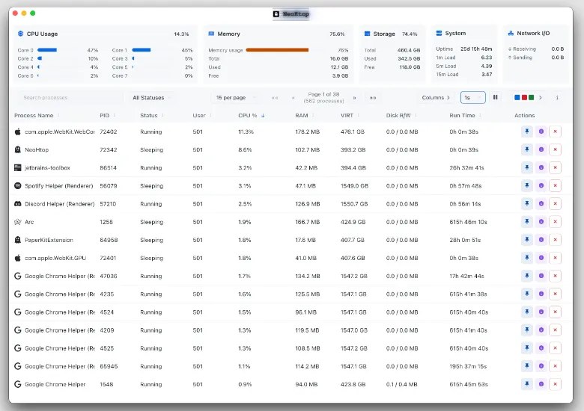The height and width of the screenshot is (411, 584).
Task: Open the 1s refresh interval dropdown
Action: click(x=472, y=97)
